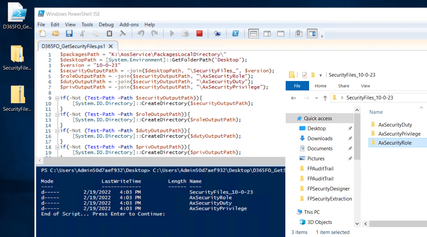Click the New script icon in ISE toolbar
The height and width of the screenshot is (237, 427).
click(x=42, y=33)
